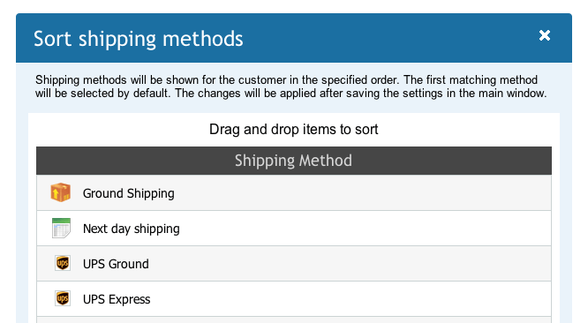This screenshot has width=588, height=323.
Task: Click the UPS Express logo icon
Action: tap(63, 298)
